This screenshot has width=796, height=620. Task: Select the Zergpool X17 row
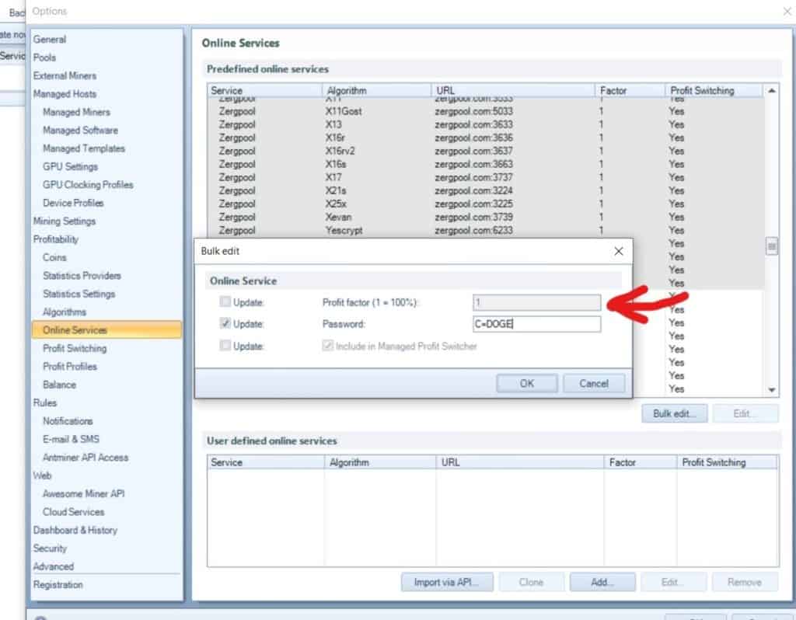click(485, 178)
